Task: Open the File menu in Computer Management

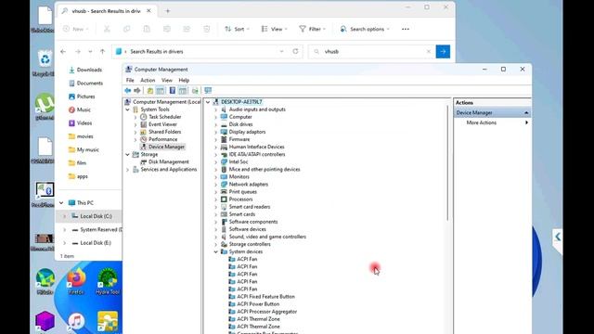Action: click(x=130, y=81)
